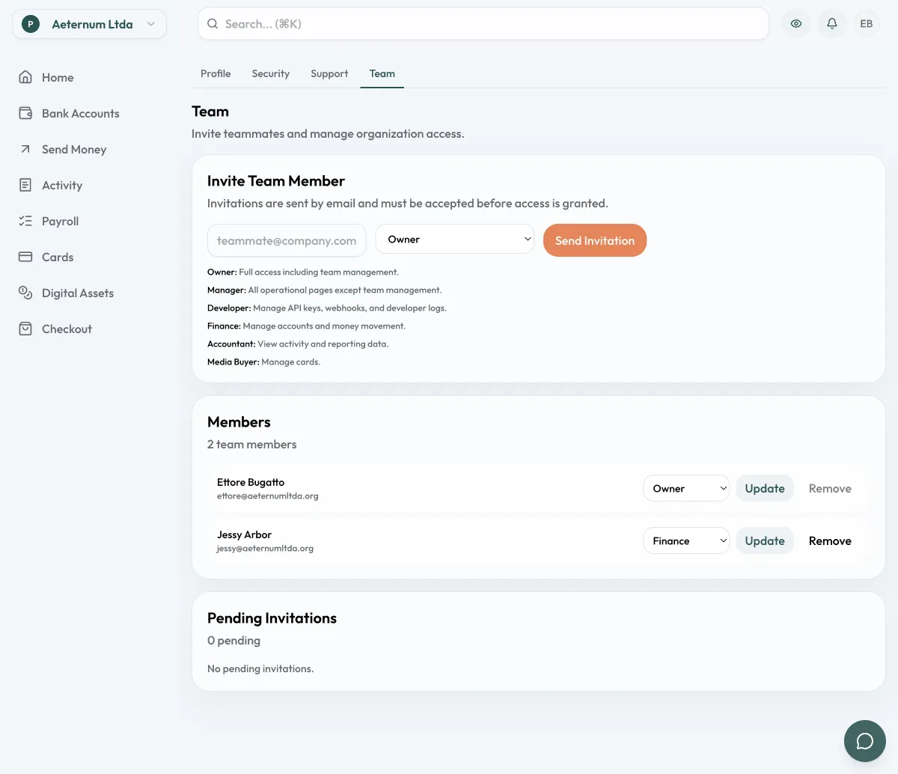Switch to the Profile tab
This screenshot has width=898, height=774.
216,73
